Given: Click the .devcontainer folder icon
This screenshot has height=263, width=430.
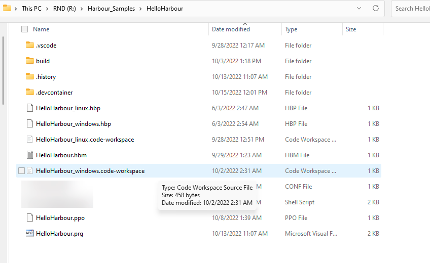Looking at the screenshot, I should click(29, 93).
